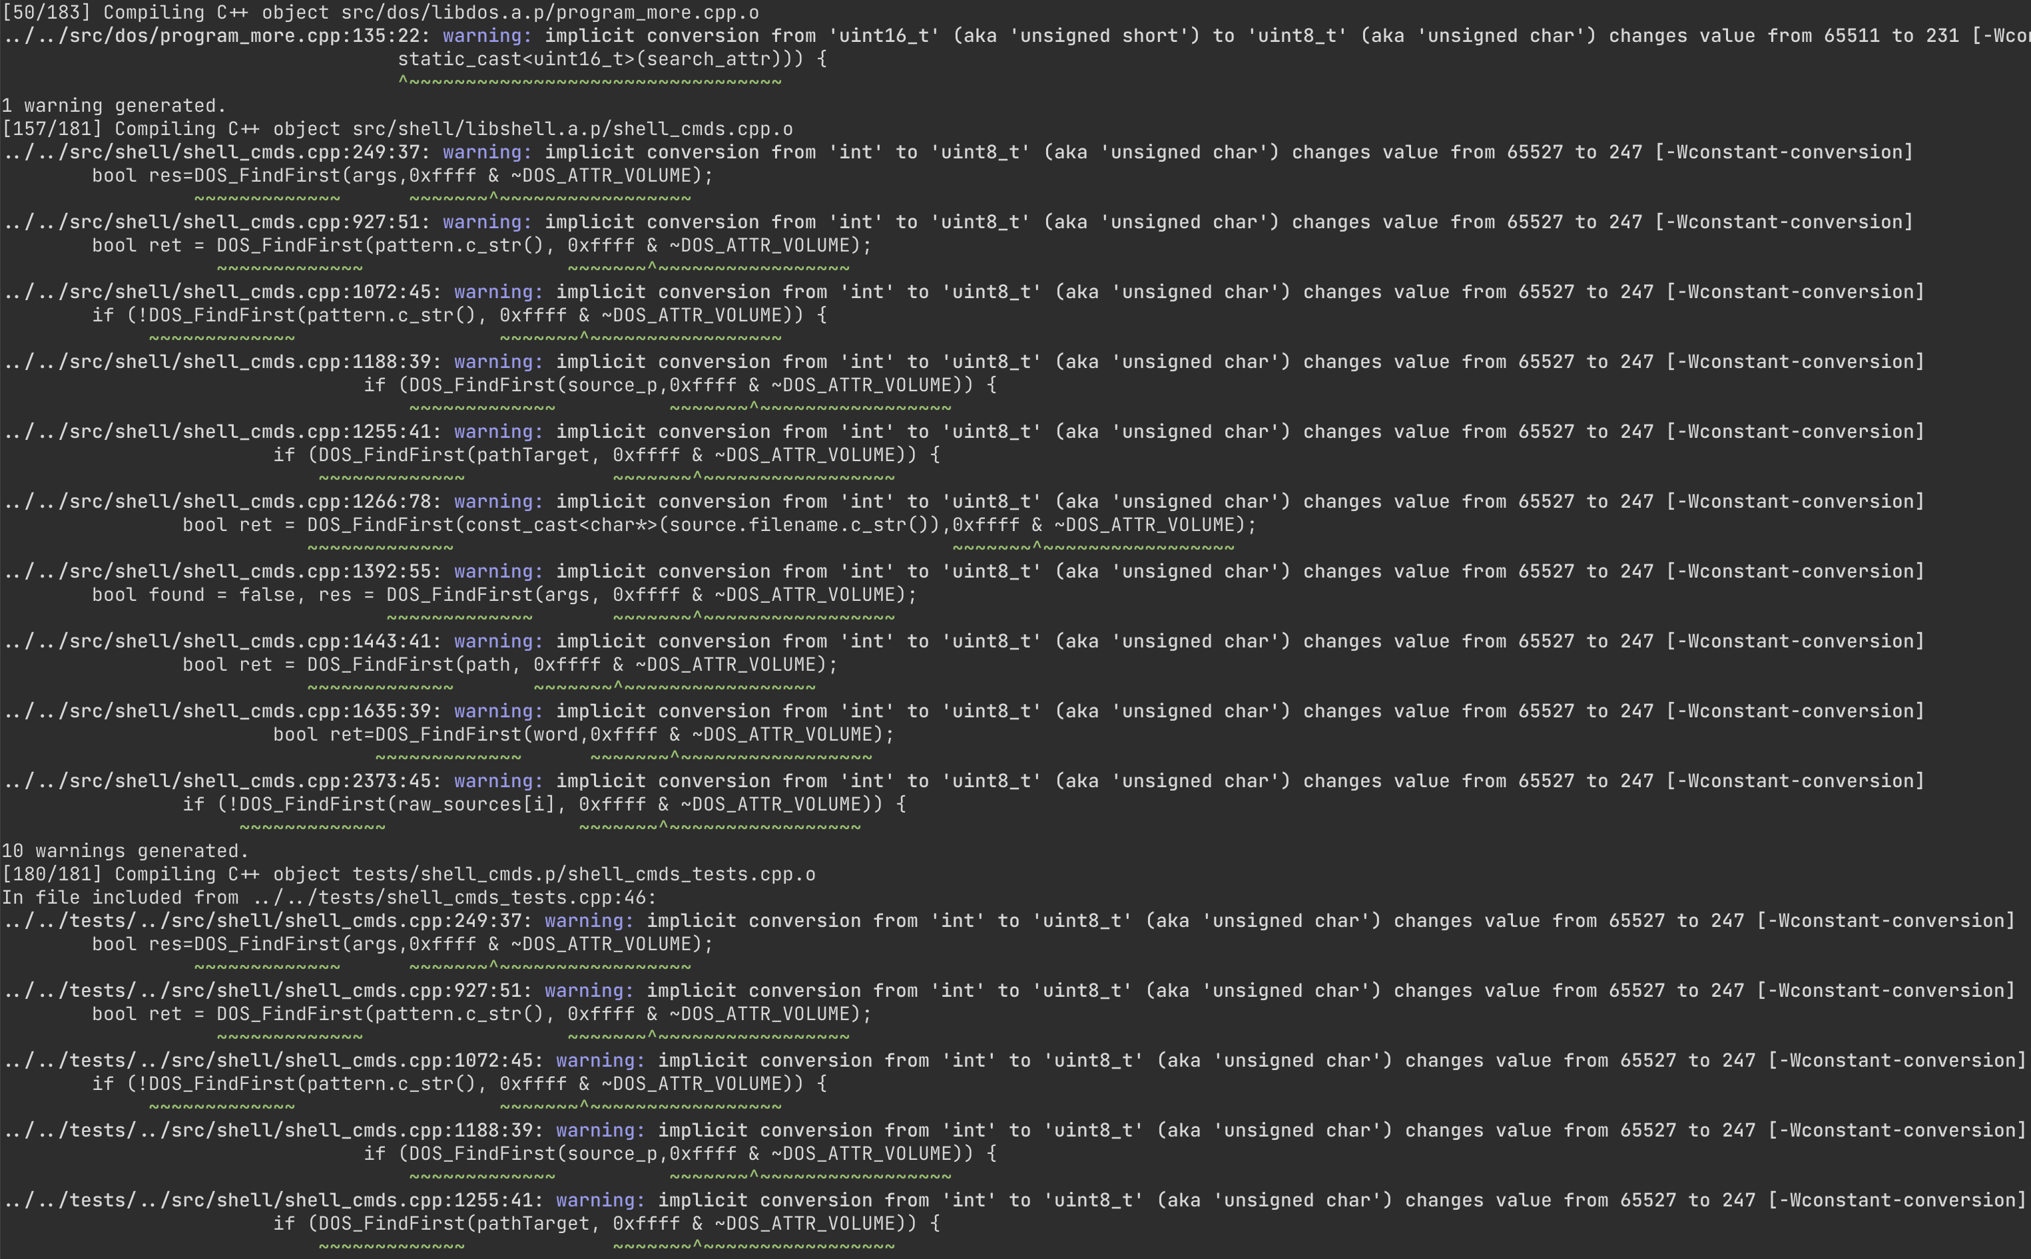This screenshot has width=2031, height=1259.
Task: Click warning line beginning ../../src/shell/shell_cmds.cpp:927:51
Action: (957, 222)
